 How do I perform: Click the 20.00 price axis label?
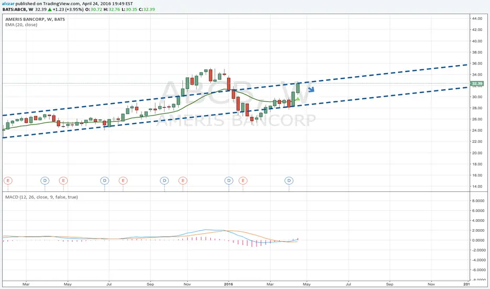point(477,153)
